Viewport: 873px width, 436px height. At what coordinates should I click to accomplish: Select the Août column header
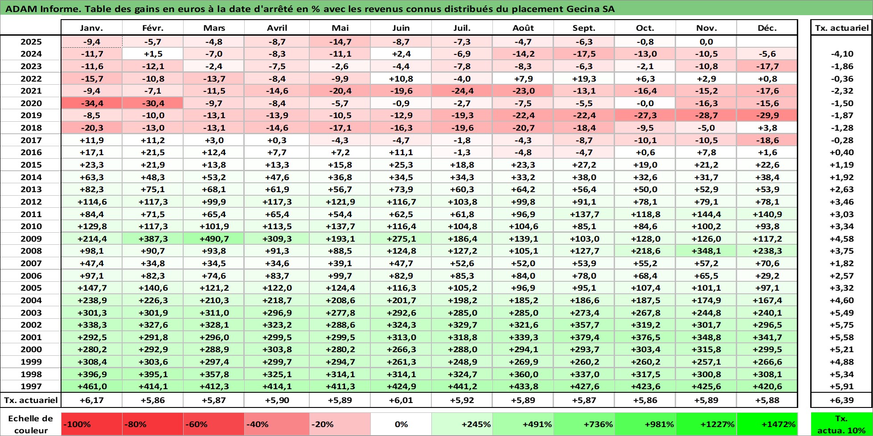pyautogui.click(x=523, y=28)
